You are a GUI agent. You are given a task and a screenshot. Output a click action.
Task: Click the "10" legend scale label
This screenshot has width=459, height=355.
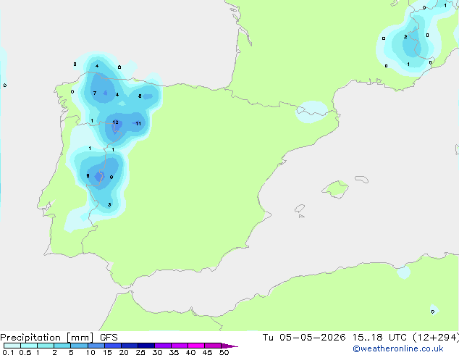[x=90, y=352]
